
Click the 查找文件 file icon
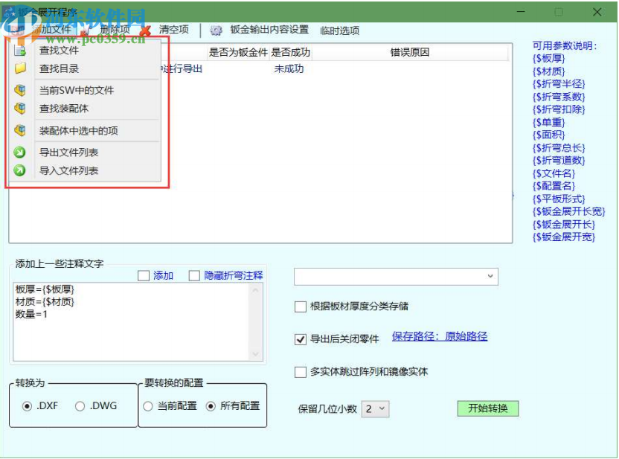coord(20,51)
